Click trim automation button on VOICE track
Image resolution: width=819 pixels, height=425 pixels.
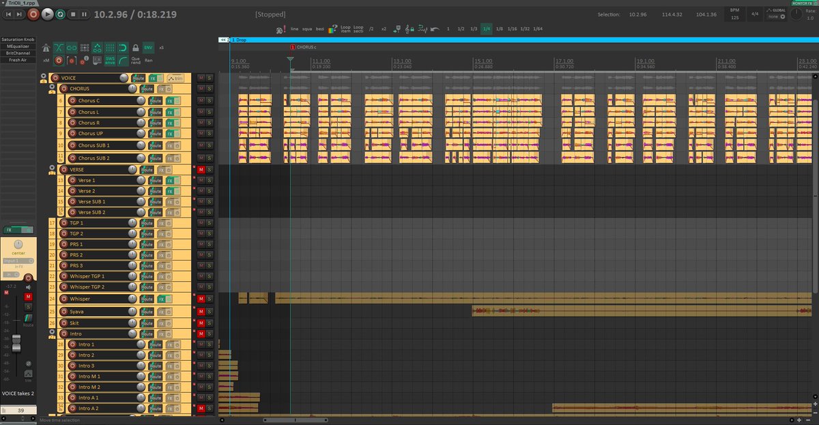click(x=176, y=78)
